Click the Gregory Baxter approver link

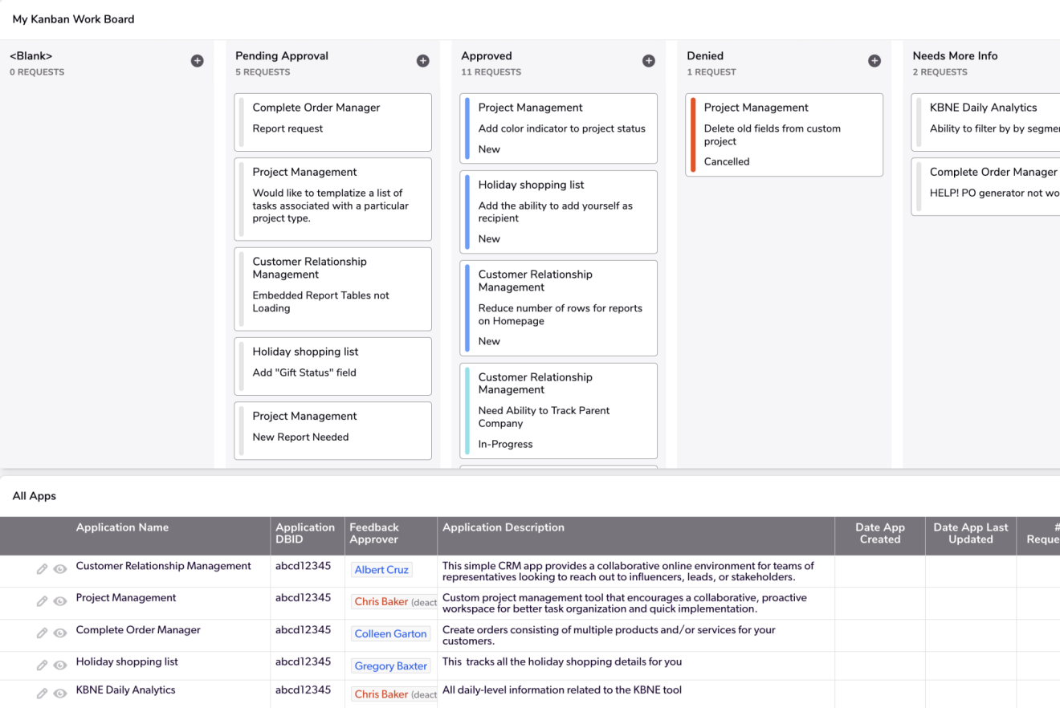(x=390, y=666)
